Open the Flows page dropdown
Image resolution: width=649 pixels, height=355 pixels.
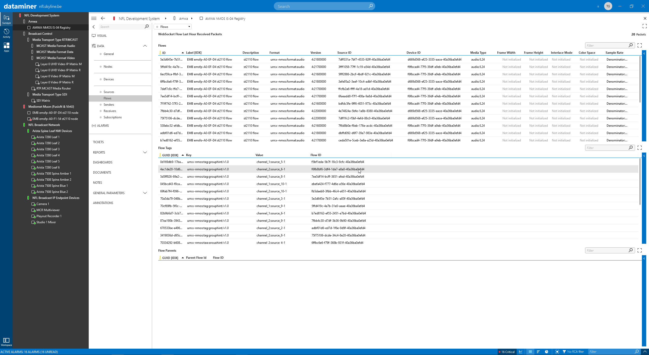pos(173,27)
